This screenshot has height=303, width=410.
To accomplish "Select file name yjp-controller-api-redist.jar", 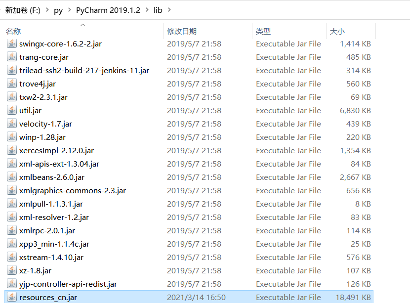I will point(68,284).
